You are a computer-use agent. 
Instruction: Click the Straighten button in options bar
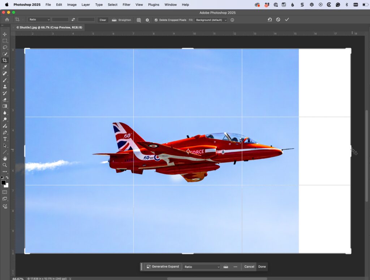pos(121,20)
